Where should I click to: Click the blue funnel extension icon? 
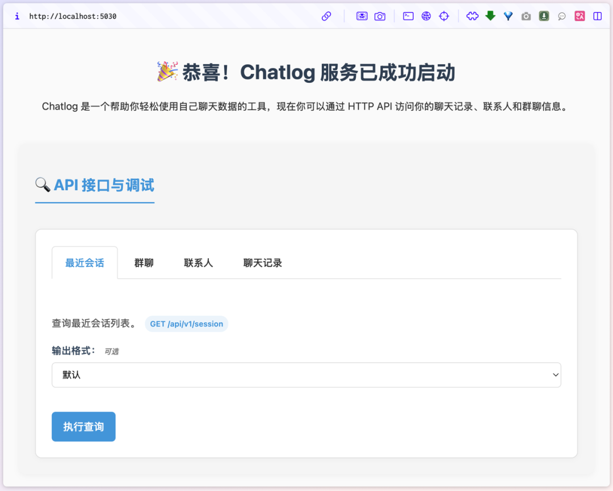(x=508, y=16)
